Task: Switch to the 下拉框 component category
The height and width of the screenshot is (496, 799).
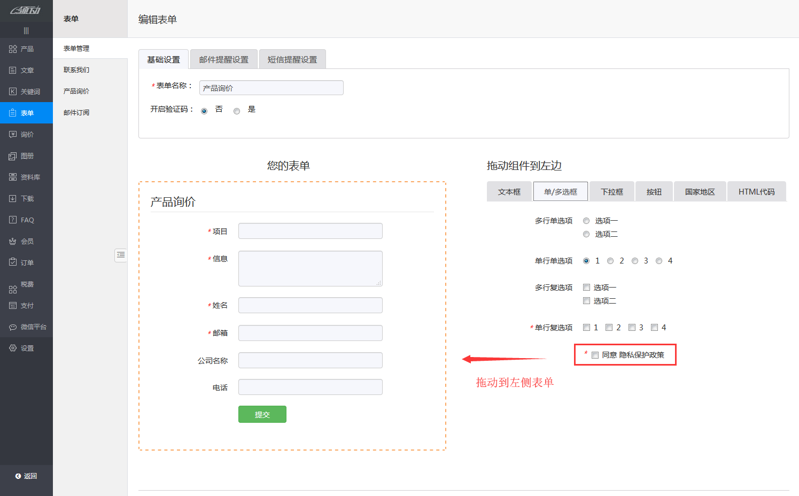Action: [x=611, y=191]
